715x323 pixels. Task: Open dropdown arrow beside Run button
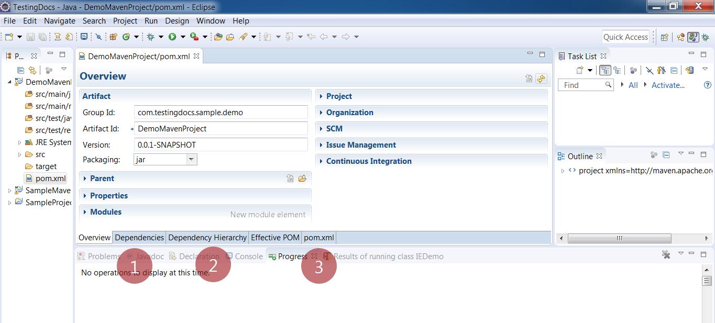pyautogui.click(x=183, y=37)
